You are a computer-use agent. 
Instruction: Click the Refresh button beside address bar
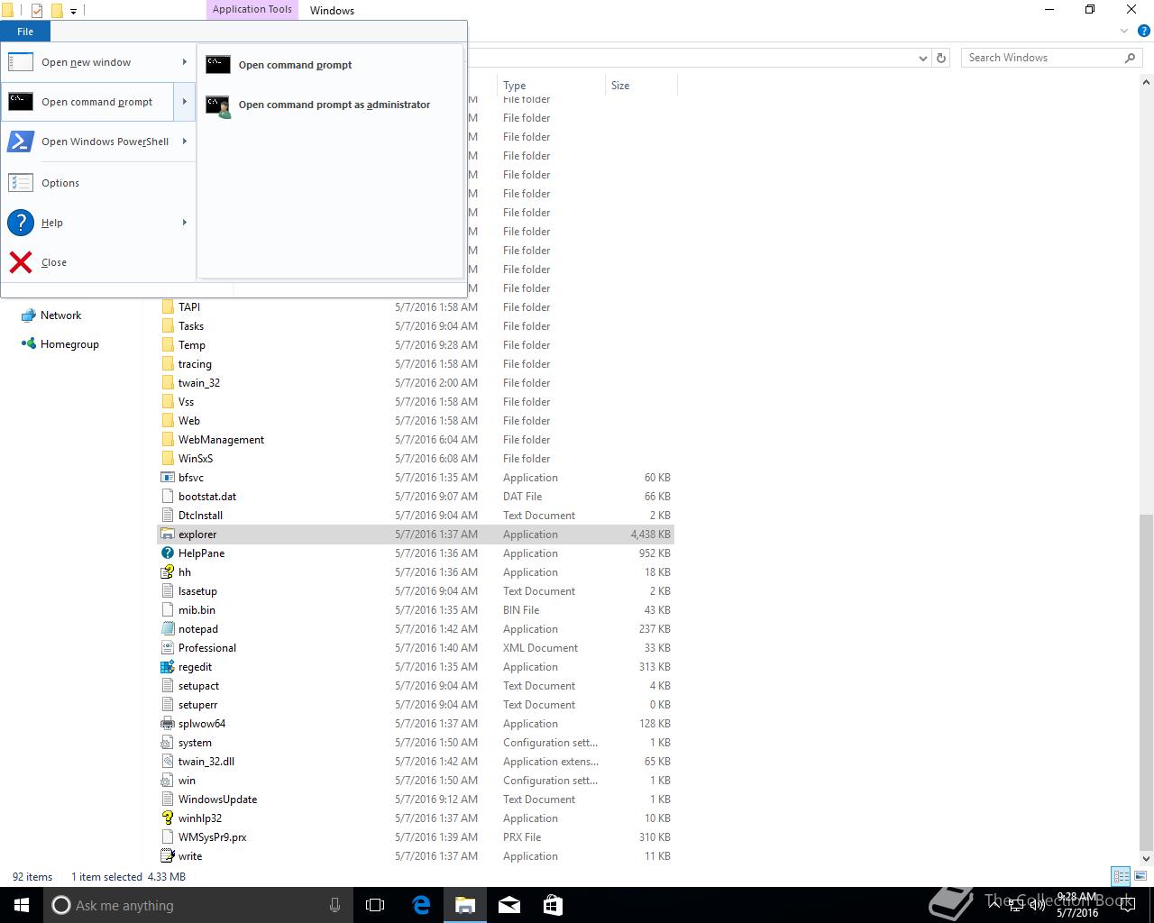[941, 58]
